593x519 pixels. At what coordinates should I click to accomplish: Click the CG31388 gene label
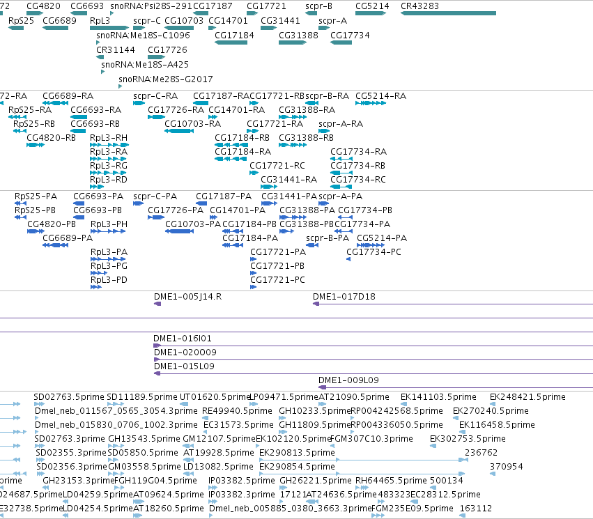point(298,35)
